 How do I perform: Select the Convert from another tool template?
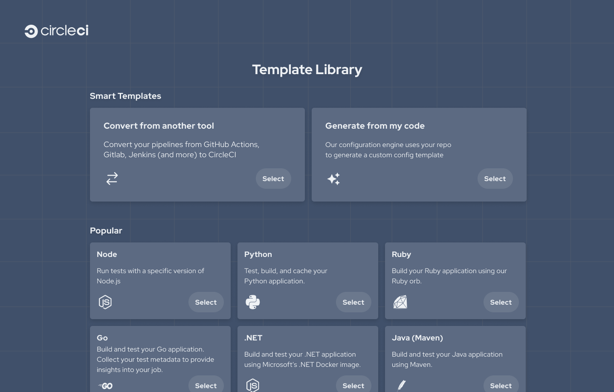(273, 179)
